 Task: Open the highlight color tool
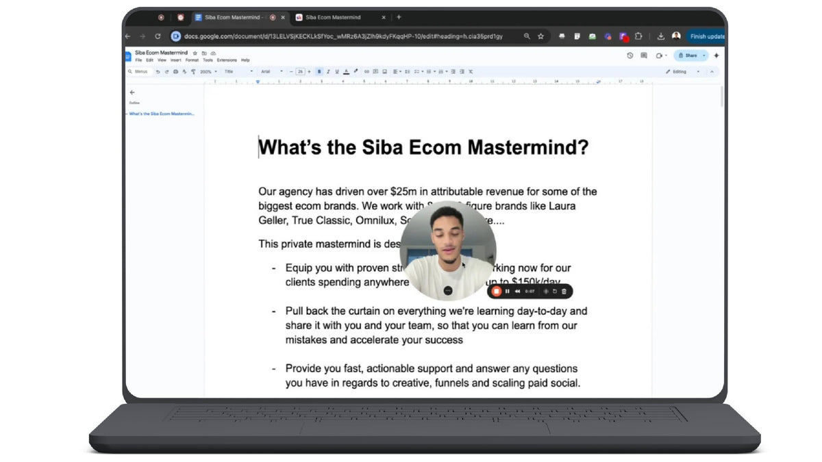tap(356, 71)
